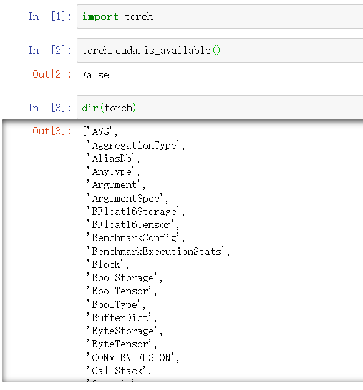Click the torch.cuda.is_available() code cell
Screen dimensions: 363x390
(220, 51)
